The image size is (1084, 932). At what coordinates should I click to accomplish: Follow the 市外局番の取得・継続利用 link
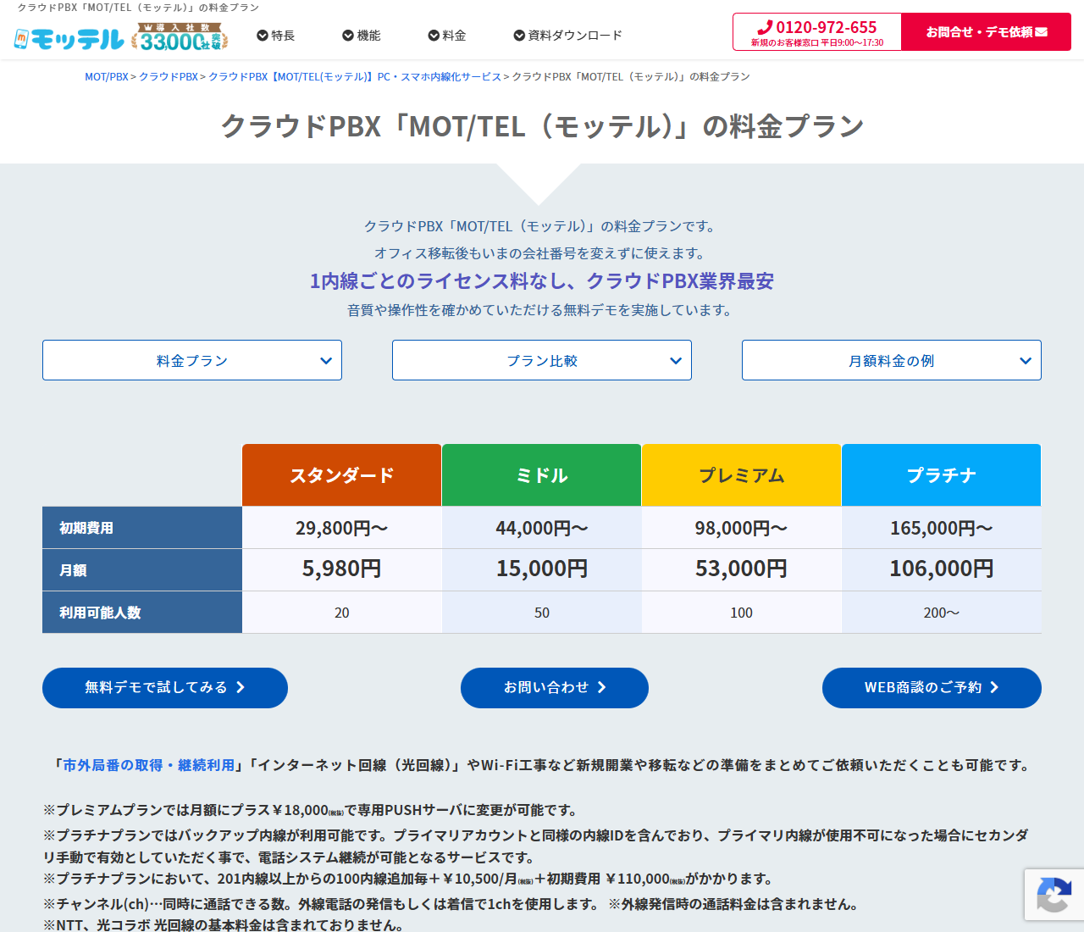[149, 765]
